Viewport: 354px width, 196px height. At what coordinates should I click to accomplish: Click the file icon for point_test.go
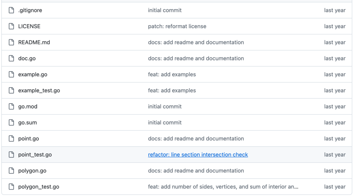(11, 155)
